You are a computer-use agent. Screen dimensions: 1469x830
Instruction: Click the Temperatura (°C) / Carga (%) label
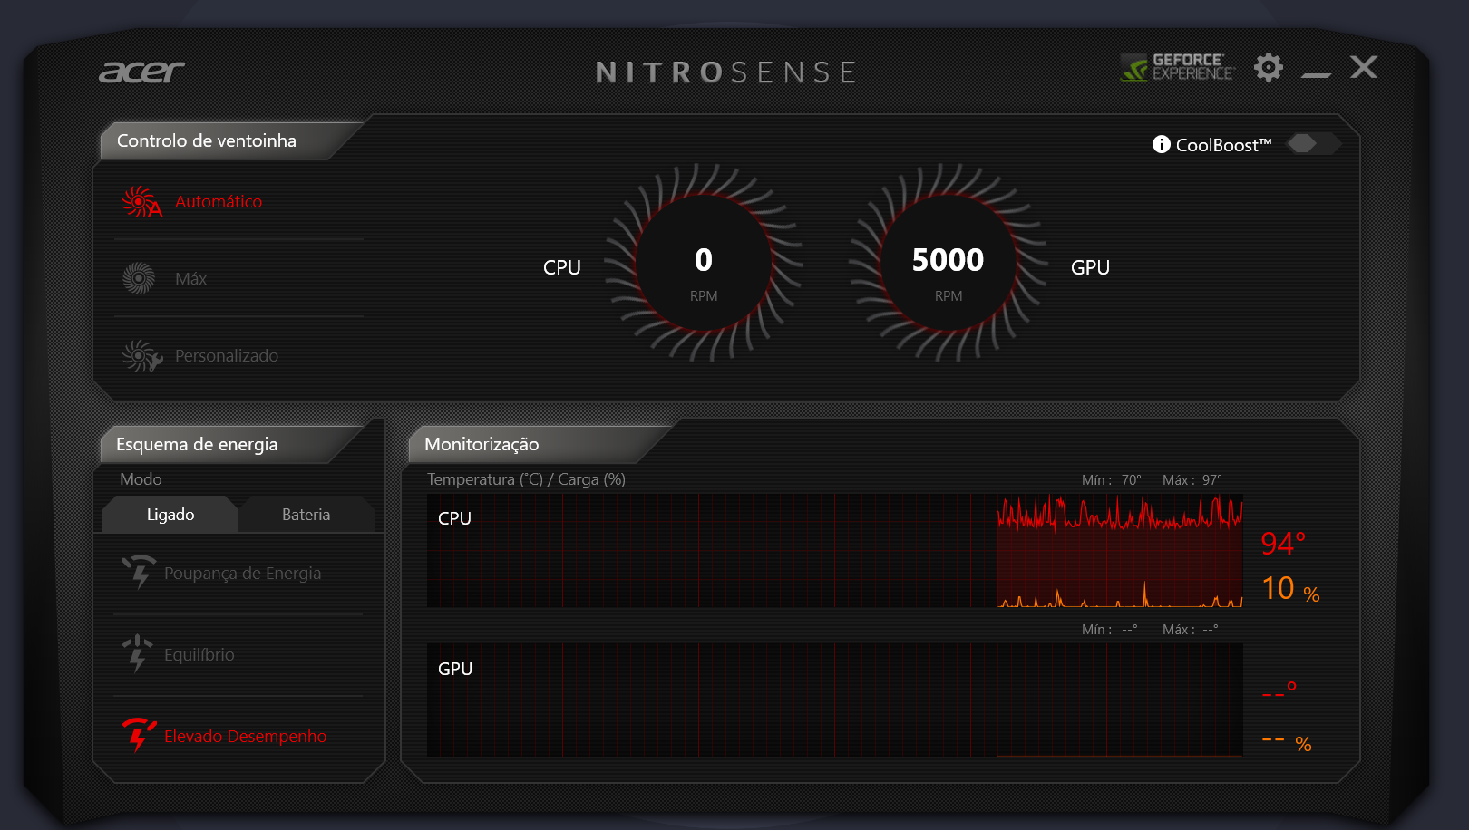pos(526,479)
